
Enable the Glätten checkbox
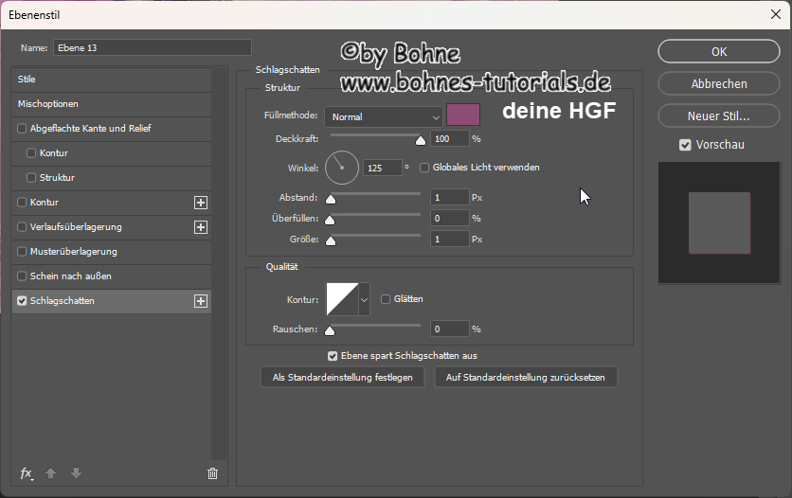pyautogui.click(x=386, y=299)
